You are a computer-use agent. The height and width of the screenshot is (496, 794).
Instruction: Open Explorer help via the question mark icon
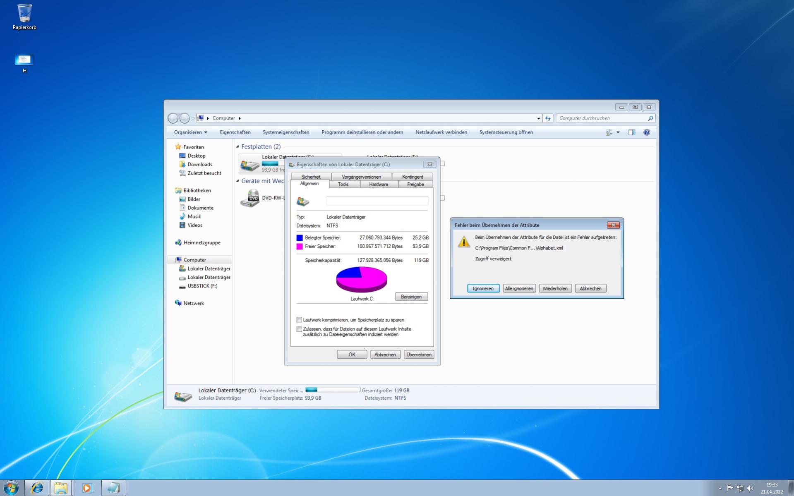point(647,132)
